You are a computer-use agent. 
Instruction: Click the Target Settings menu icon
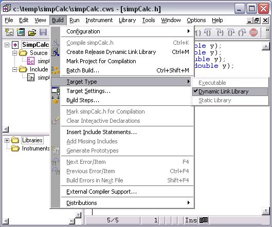(x=56, y=91)
